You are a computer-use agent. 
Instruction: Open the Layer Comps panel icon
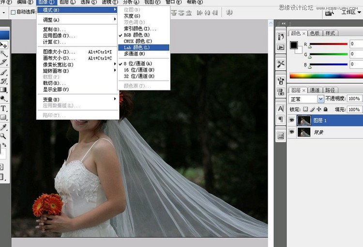pos(281,136)
